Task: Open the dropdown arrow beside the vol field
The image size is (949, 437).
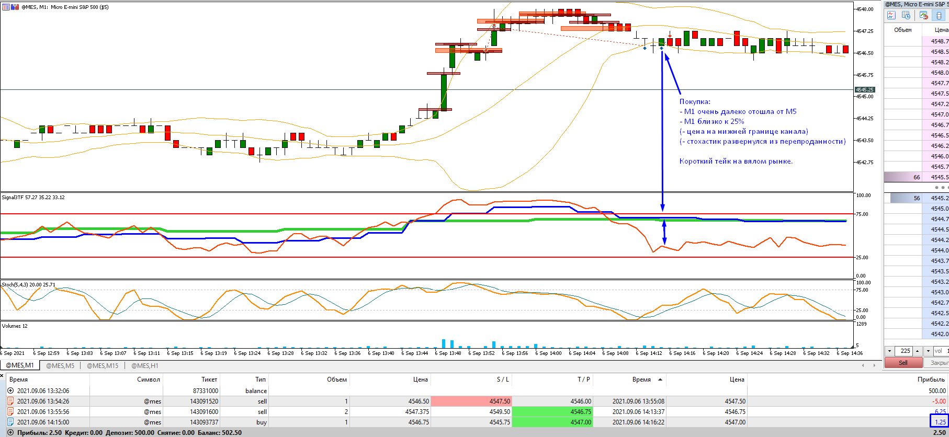Action: (928, 351)
